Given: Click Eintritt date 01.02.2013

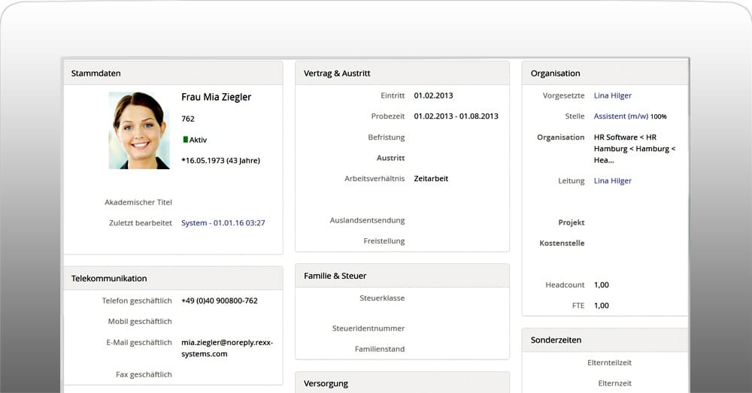Looking at the screenshot, I should pos(434,95).
